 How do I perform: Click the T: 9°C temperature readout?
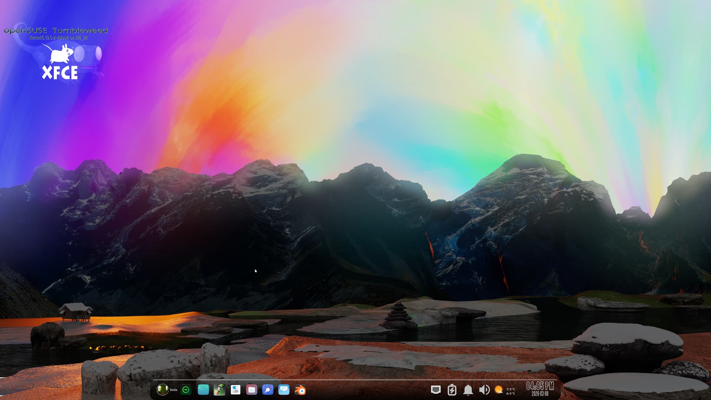pyautogui.click(x=511, y=389)
